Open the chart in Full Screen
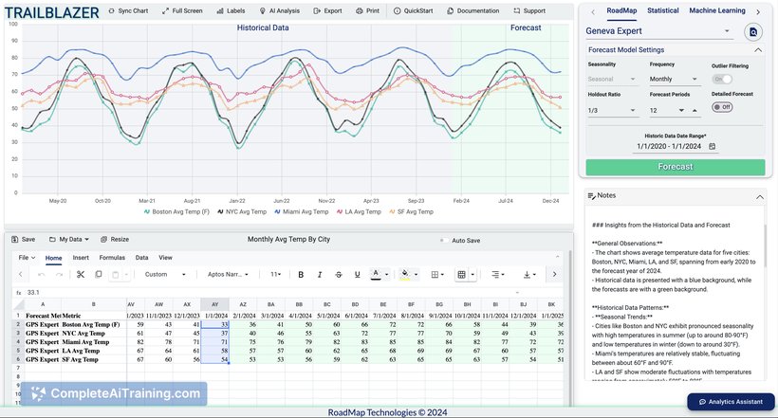 click(x=182, y=10)
